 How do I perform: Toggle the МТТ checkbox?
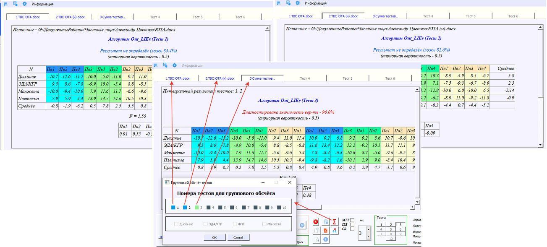353,220
